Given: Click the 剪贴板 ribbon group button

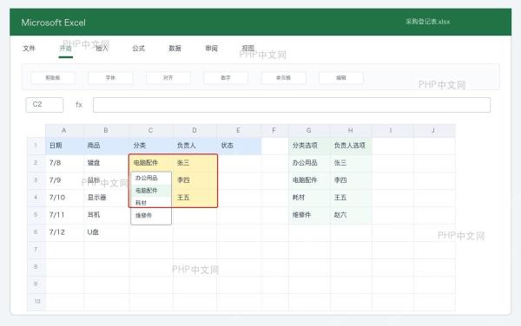Looking at the screenshot, I should click(53, 78).
